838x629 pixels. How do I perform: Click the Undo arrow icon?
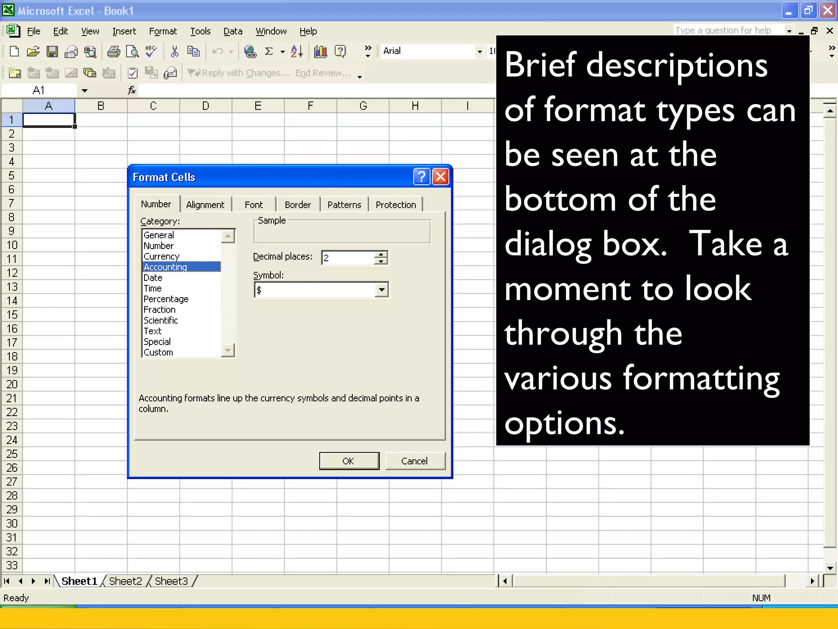tap(218, 51)
